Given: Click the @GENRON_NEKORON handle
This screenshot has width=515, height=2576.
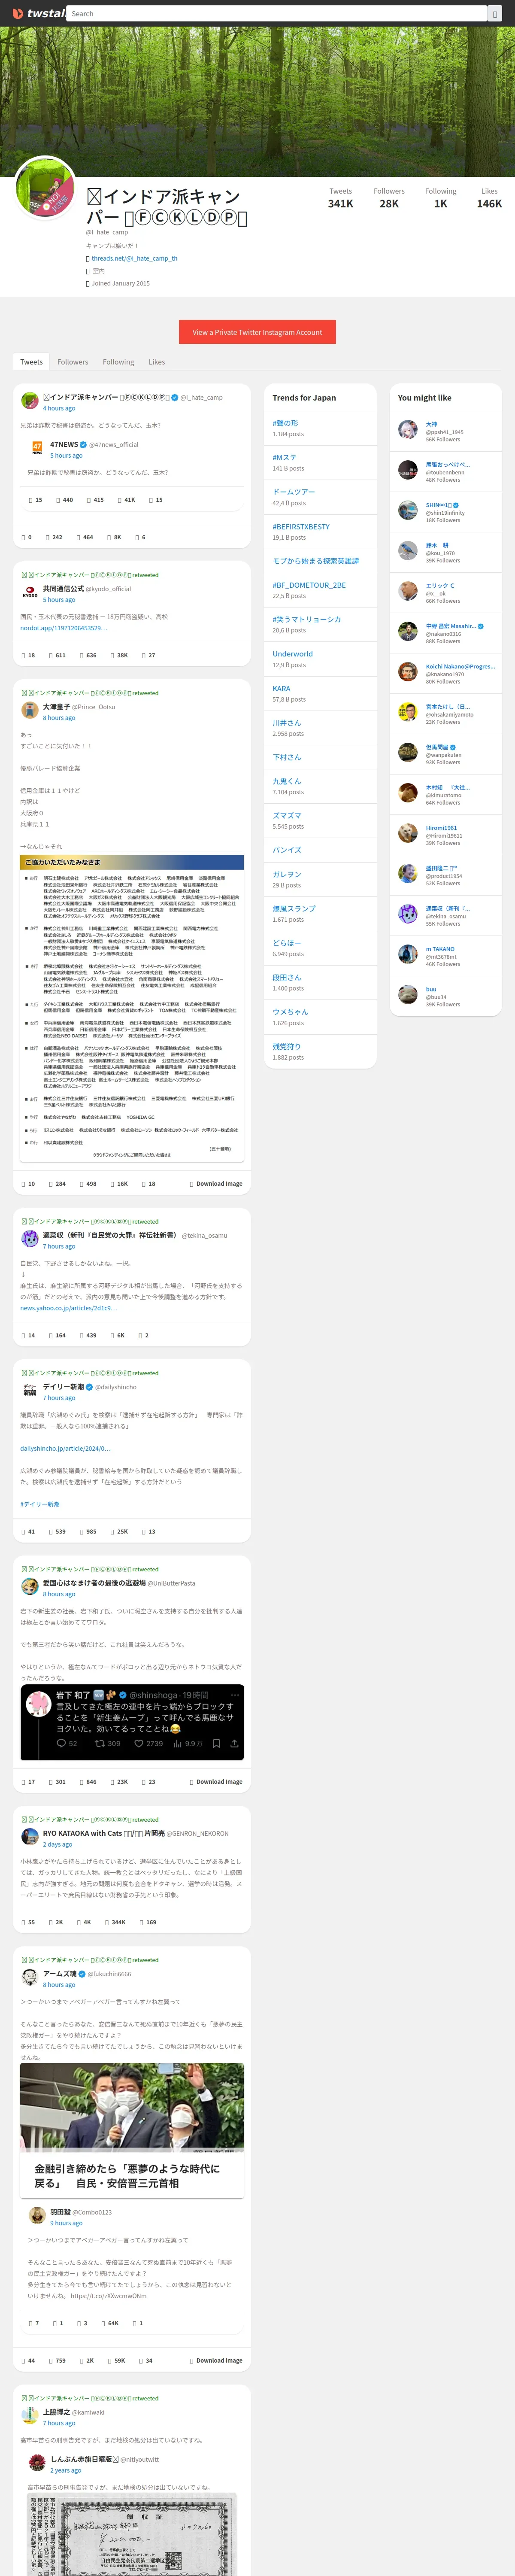Looking at the screenshot, I should pyautogui.click(x=198, y=1834).
